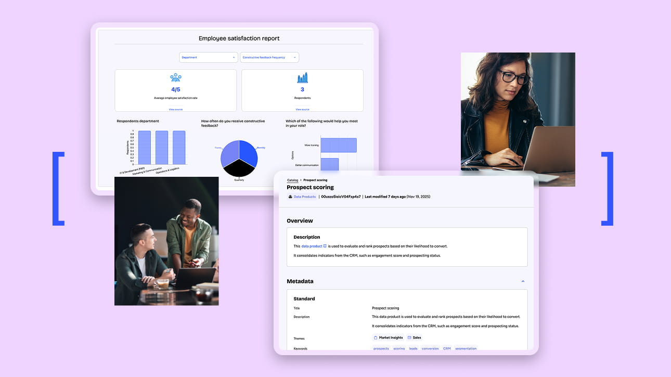Click the respondents bar chart icon
The width and height of the screenshot is (671, 377).
click(x=302, y=78)
